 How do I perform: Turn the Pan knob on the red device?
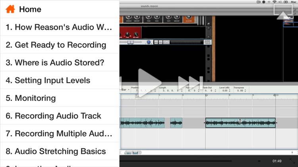[x=127, y=34]
